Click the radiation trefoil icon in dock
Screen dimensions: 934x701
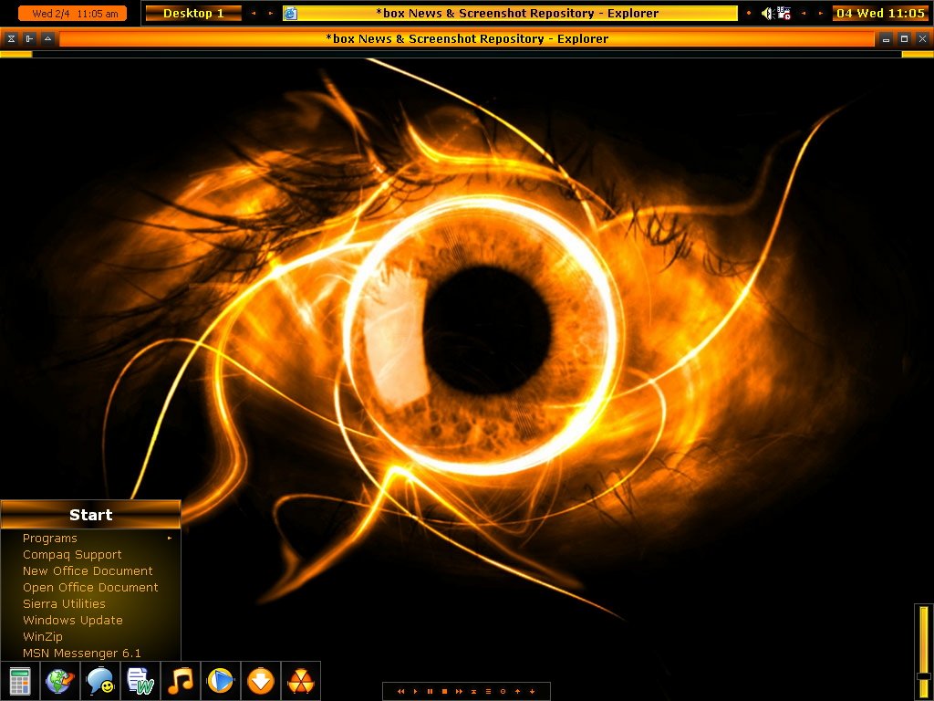(301, 681)
